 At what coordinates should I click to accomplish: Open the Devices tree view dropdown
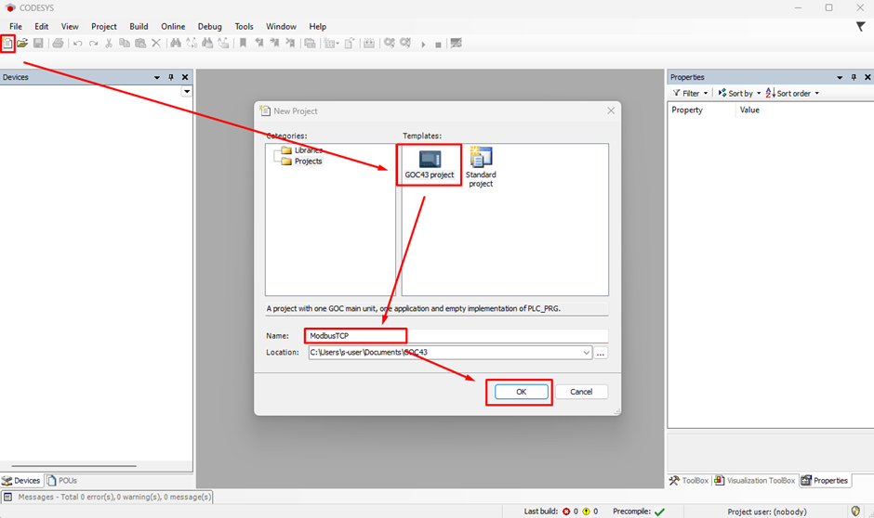coord(187,91)
